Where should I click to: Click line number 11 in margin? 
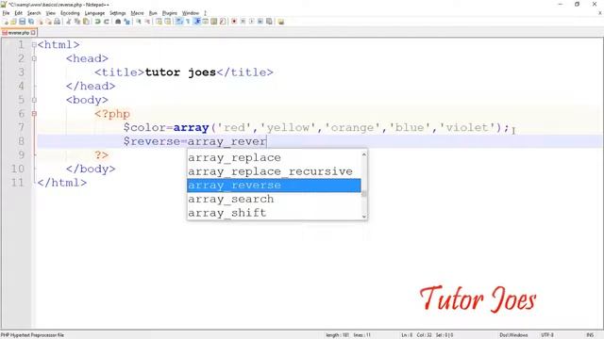pos(18,182)
